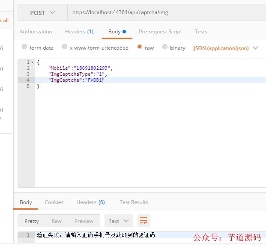Click the "ImgCaptchaType" key in the editor
The width and height of the screenshot is (266, 246).
(71, 74)
